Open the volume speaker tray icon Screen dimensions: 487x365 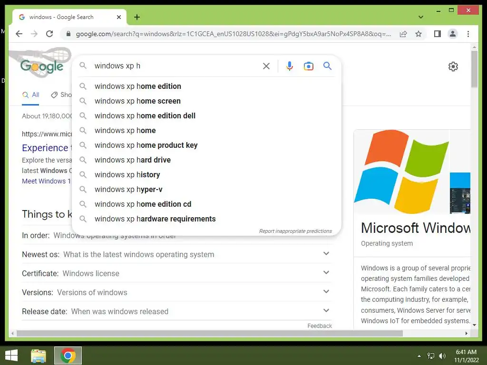pos(442,356)
